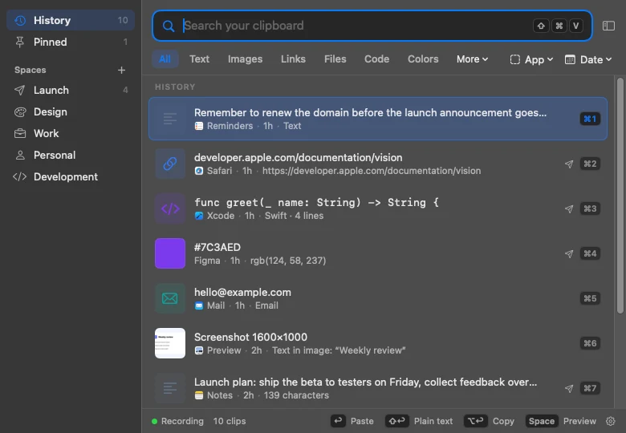This screenshot has width=626, height=433.
Task: Open the Personal space
Action: pos(71,155)
